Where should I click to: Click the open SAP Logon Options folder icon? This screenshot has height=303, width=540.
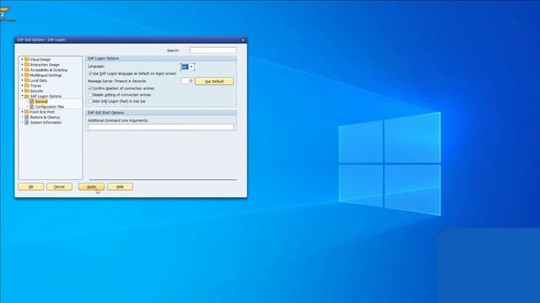pos(27,96)
